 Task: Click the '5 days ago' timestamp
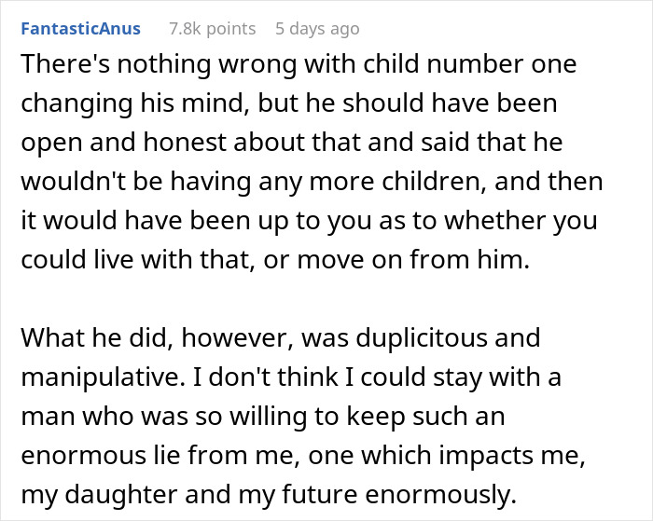coord(317,29)
